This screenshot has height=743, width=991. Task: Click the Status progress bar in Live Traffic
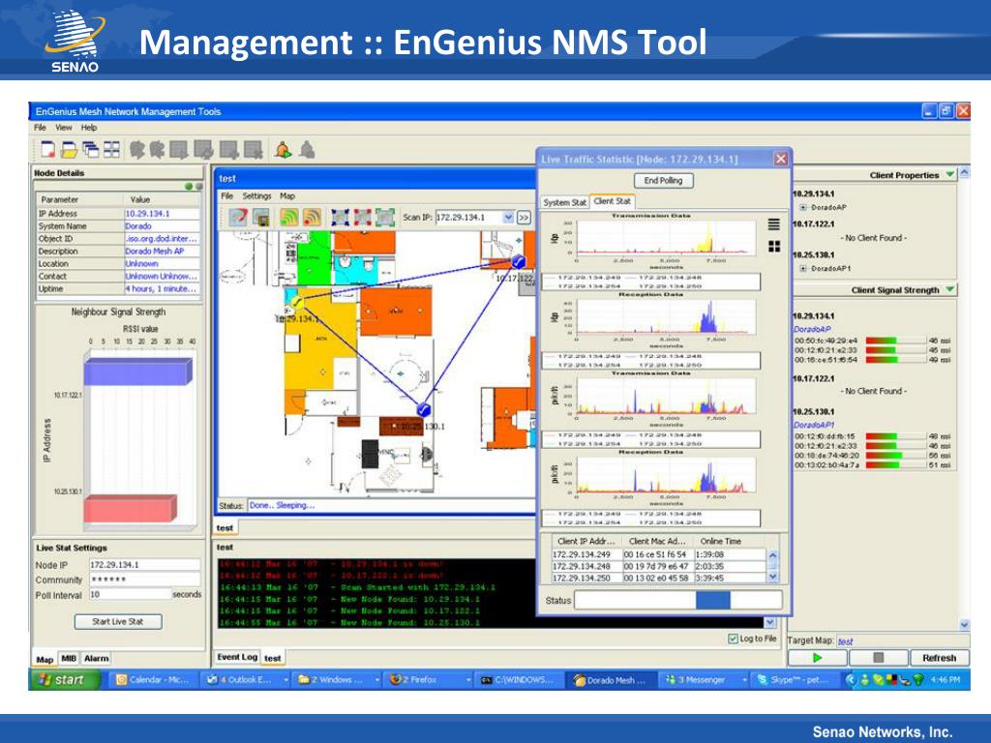coord(678,600)
